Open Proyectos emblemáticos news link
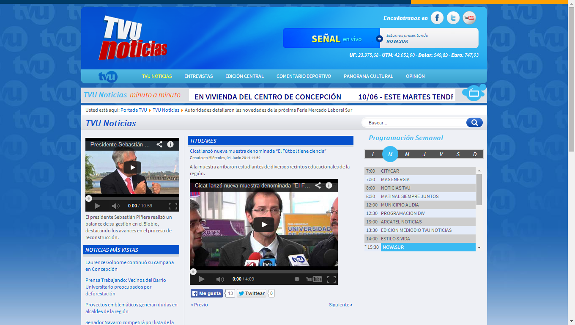 [x=131, y=308]
